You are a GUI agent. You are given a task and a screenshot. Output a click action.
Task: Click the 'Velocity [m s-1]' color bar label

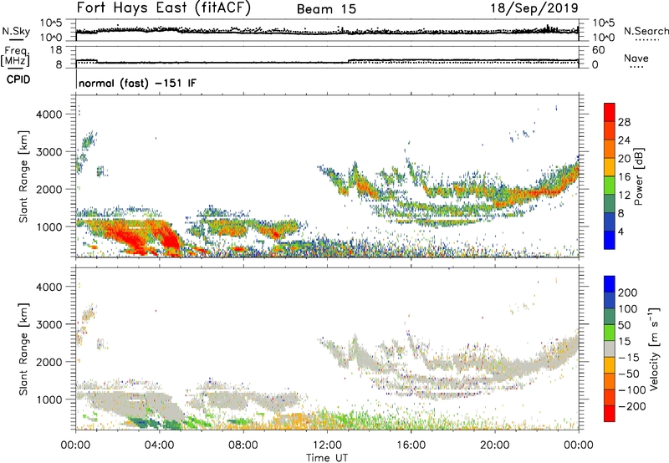pyautogui.click(x=654, y=349)
